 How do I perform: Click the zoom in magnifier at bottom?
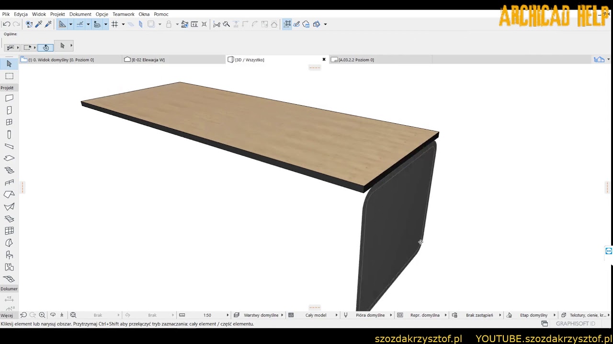[42, 315]
